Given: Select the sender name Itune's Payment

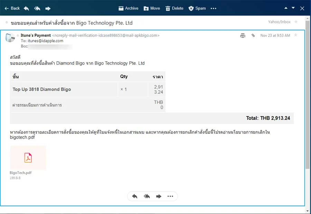Looking at the screenshot, I should (x=36, y=35).
